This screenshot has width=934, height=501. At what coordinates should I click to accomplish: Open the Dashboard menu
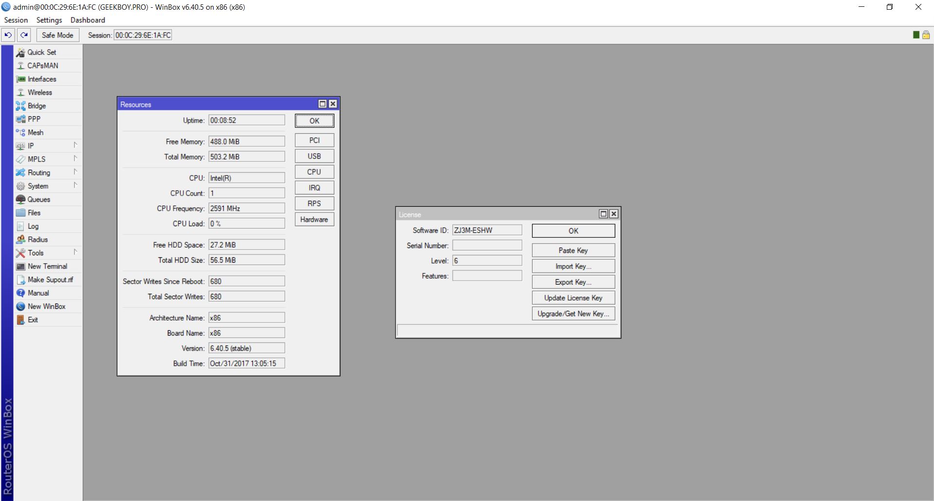point(88,20)
